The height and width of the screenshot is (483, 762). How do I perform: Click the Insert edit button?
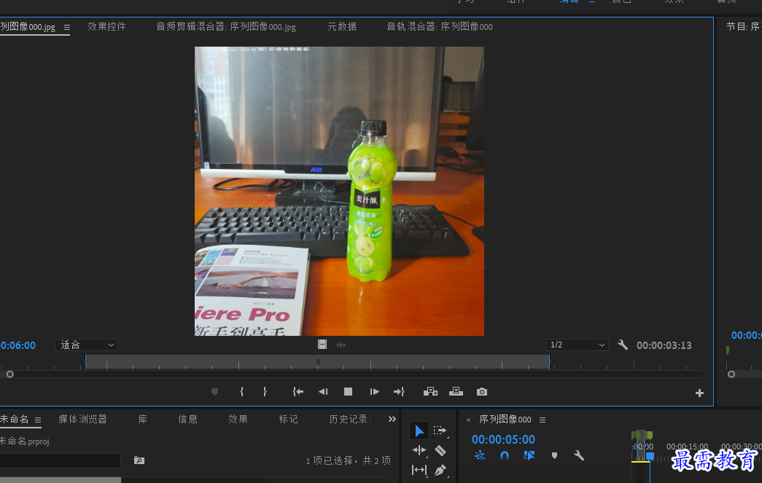430,392
